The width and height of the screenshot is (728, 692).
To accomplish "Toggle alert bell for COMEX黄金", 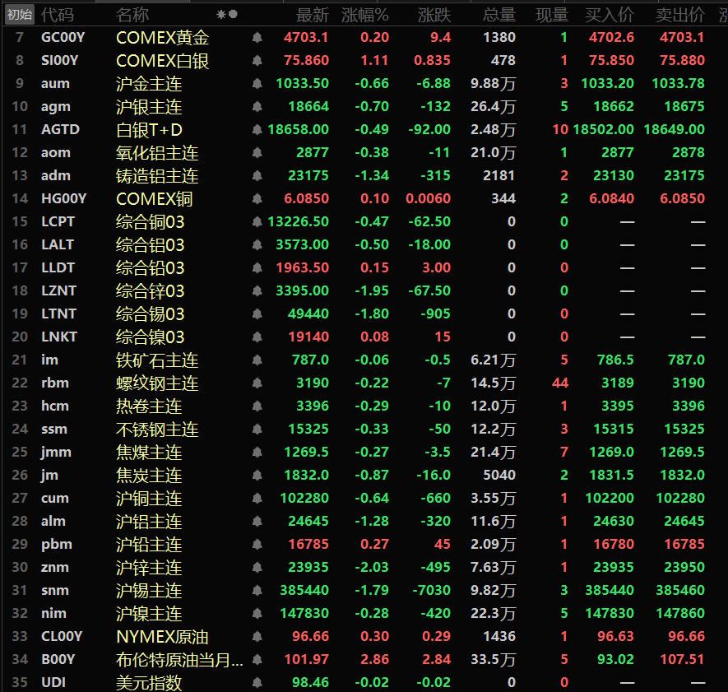I will (257, 38).
